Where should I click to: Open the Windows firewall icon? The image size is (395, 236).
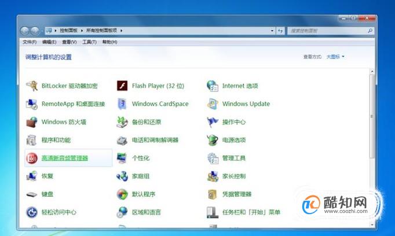pyautogui.click(x=32, y=122)
